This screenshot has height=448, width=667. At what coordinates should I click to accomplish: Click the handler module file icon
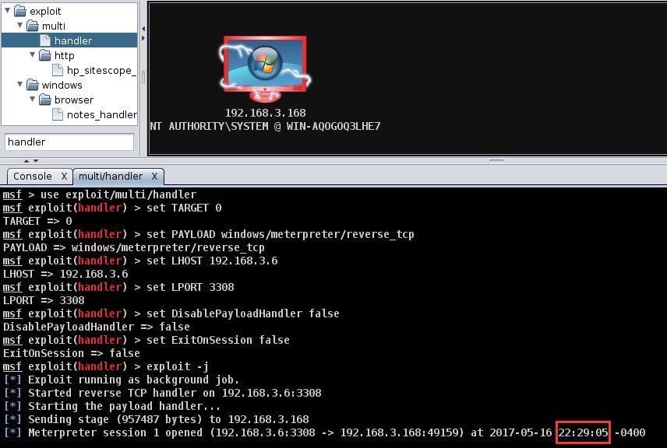point(45,40)
